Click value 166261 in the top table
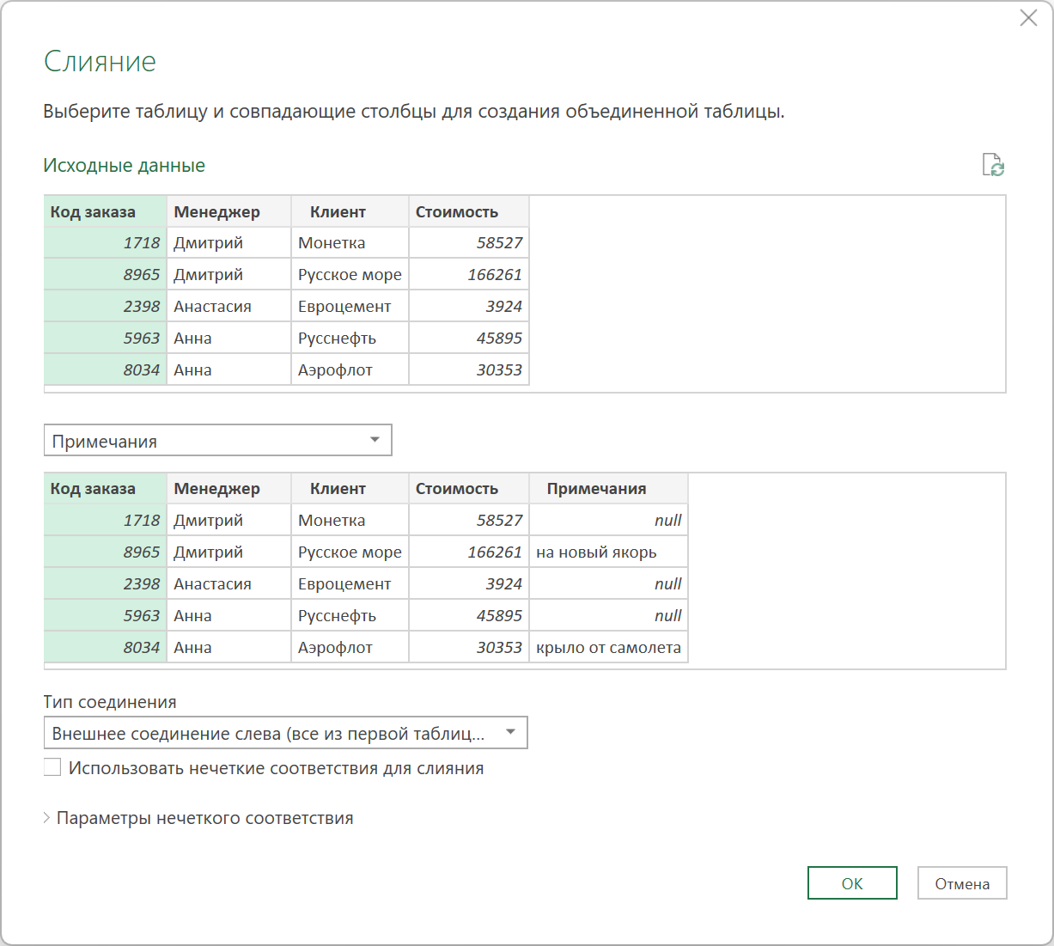Screen dimensions: 1054x946 [x=469, y=275]
